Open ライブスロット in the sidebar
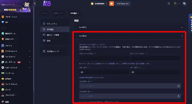 click(x=12, y=84)
